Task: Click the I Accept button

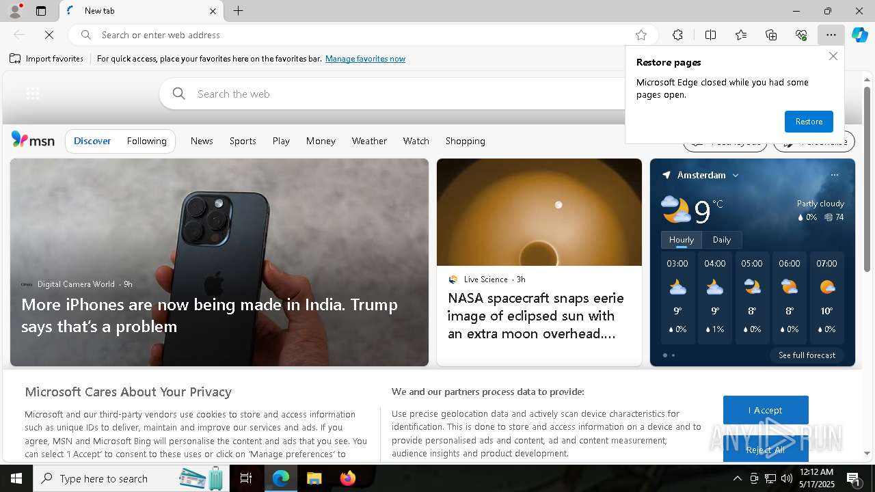Action: coord(766,410)
